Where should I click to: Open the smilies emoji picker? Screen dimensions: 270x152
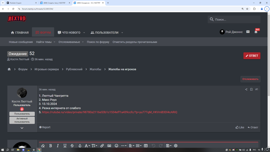pyautogui.click(x=116, y=146)
